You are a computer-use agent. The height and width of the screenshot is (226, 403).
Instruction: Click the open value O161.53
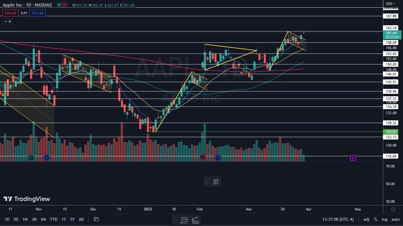pos(80,5)
